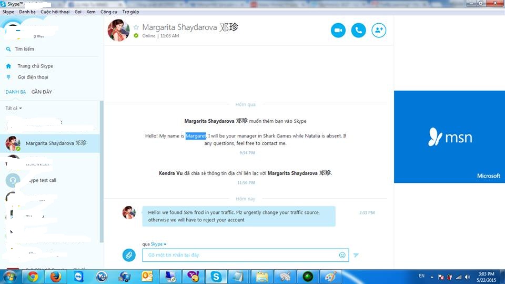Open Outlook from the taskbar
The width and height of the screenshot is (505, 284).
pyautogui.click(x=147, y=277)
